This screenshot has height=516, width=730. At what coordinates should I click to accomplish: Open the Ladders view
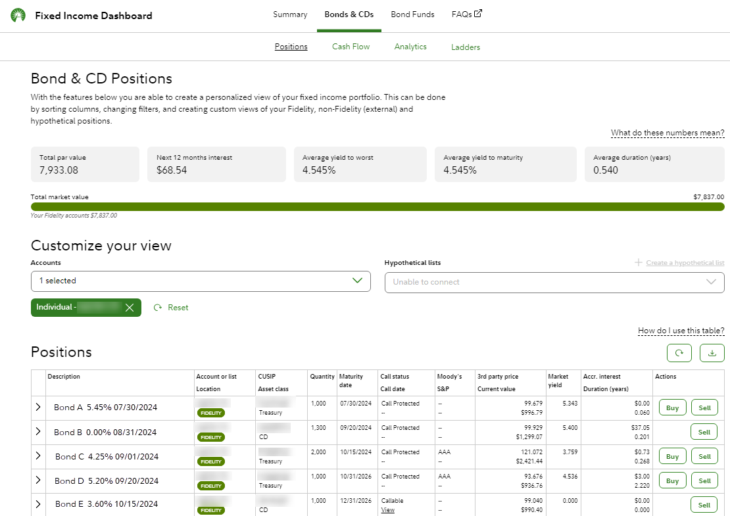(x=465, y=47)
